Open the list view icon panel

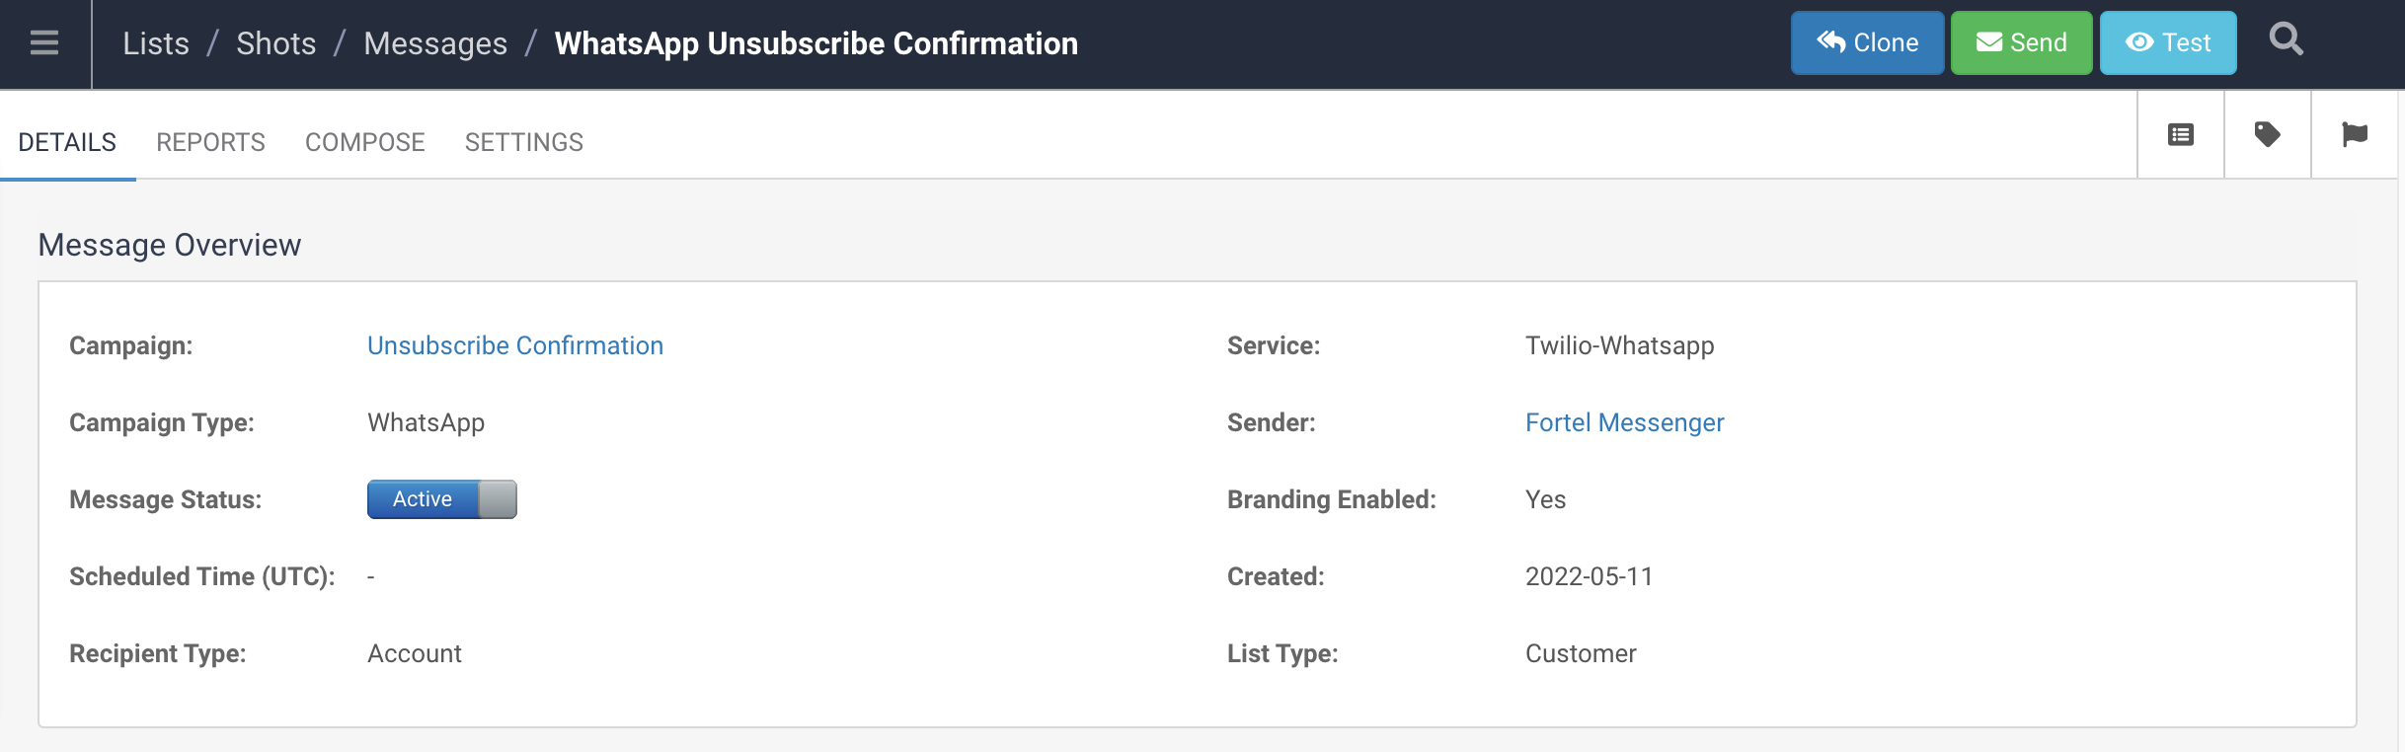coord(2181,135)
